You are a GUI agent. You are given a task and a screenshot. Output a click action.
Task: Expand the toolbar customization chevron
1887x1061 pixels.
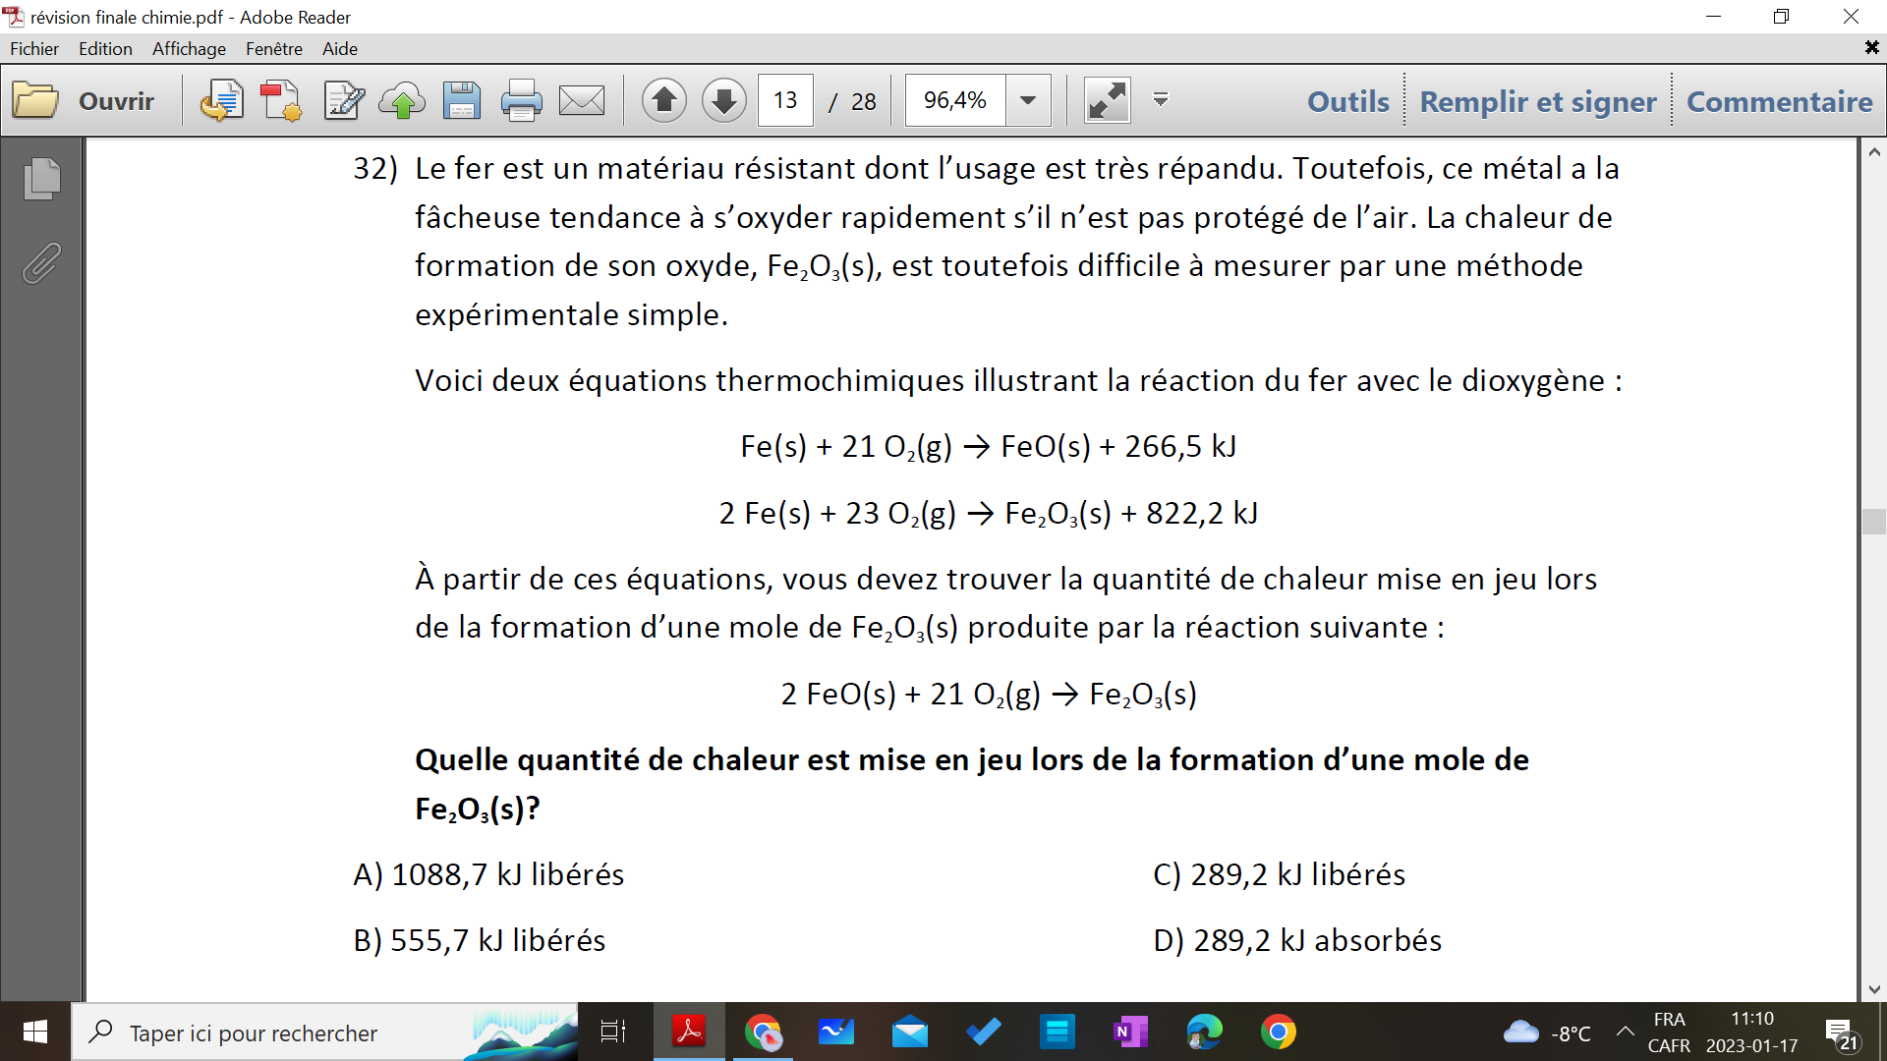click(1161, 99)
